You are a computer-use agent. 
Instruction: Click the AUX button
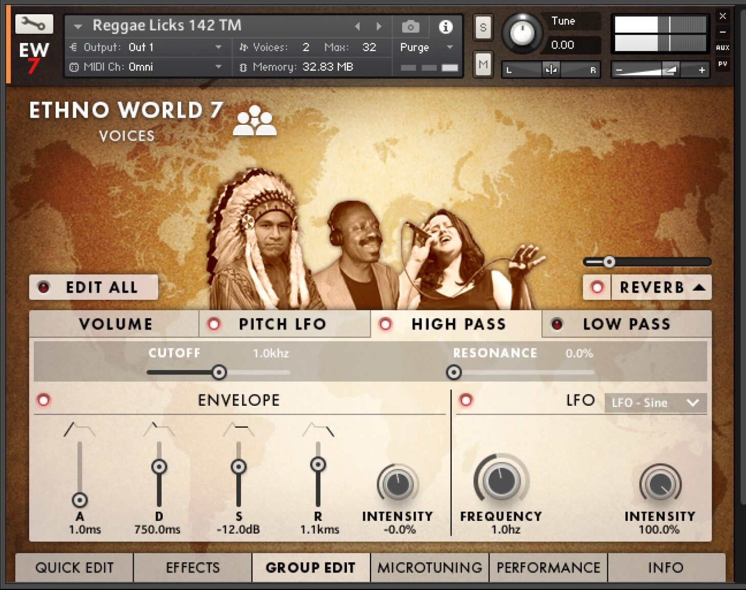[x=722, y=48]
